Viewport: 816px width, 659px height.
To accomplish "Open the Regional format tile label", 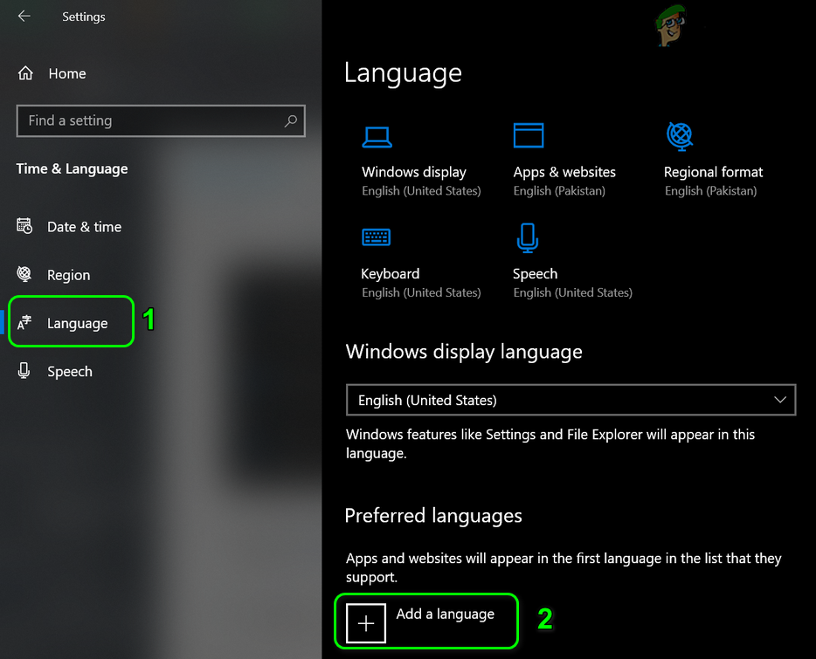I will click(x=714, y=172).
